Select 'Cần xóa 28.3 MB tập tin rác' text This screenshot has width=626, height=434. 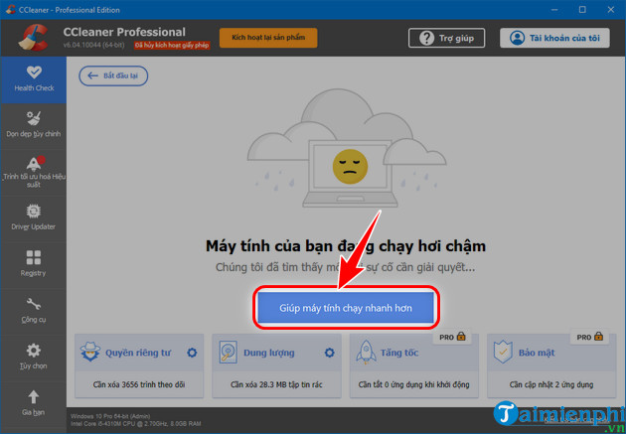(x=276, y=384)
